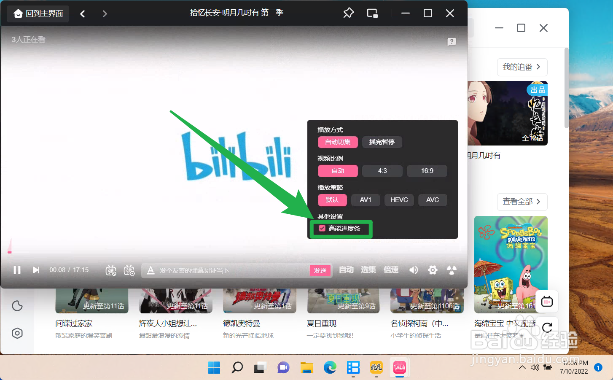Set video ratio to 16:9
This screenshot has width=613, height=380.
[427, 171]
